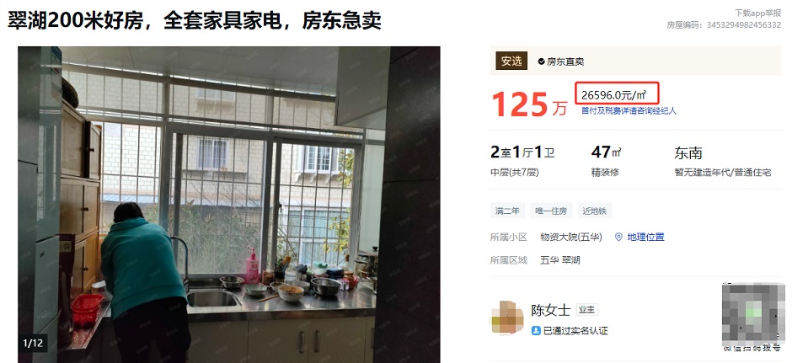Image resolution: width=792 pixels, height=363 pixels.
Task: Click the main kitchen listing photo
Action: point(229,205)
